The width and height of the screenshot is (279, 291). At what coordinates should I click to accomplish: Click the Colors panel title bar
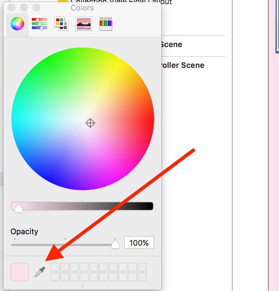coord(82,8)
